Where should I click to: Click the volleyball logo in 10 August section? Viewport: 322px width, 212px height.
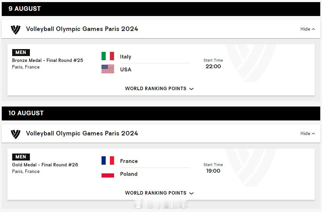coord(16,134)
